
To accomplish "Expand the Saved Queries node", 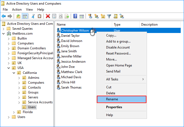I will [3, 29].
